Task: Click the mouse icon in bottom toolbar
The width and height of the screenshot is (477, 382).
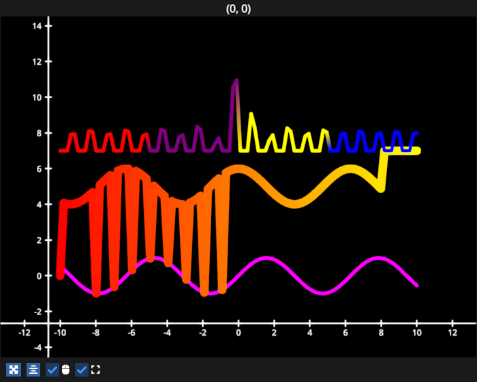Action: pos(65,370)
